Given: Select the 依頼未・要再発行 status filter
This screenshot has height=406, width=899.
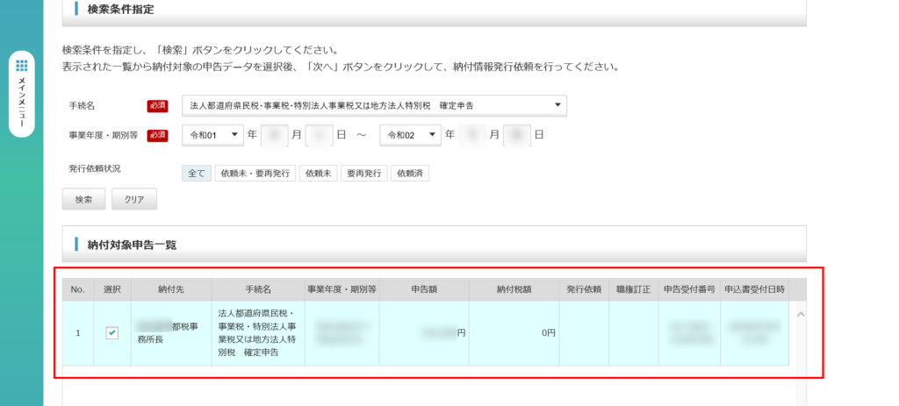Looking at the screenshot, I should tap(255, 174).
